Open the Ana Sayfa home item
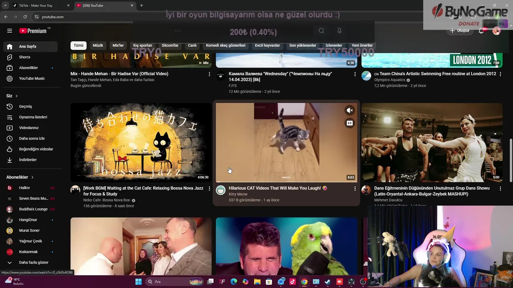This screenshot has height=288, width=513. click(x=30, y=46)
